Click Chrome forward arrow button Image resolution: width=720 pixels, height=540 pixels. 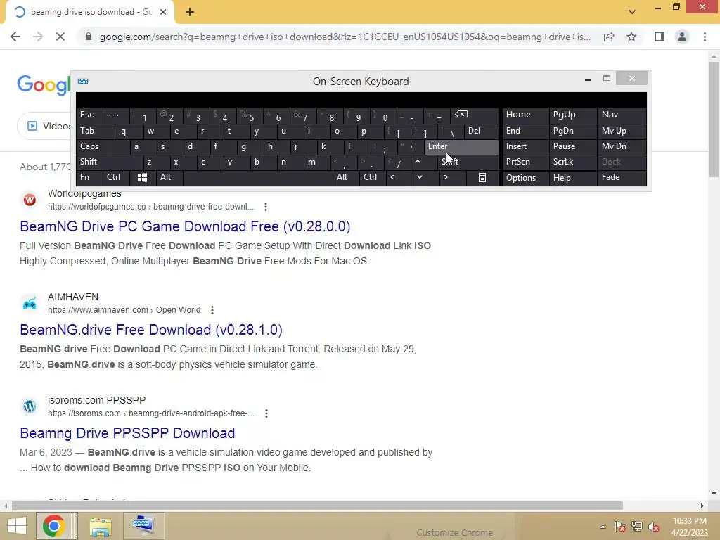38,37
